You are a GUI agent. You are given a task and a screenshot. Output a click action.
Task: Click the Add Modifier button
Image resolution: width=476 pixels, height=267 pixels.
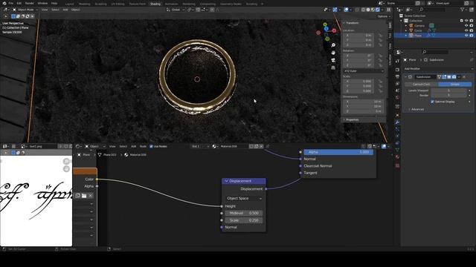point(438,69)
